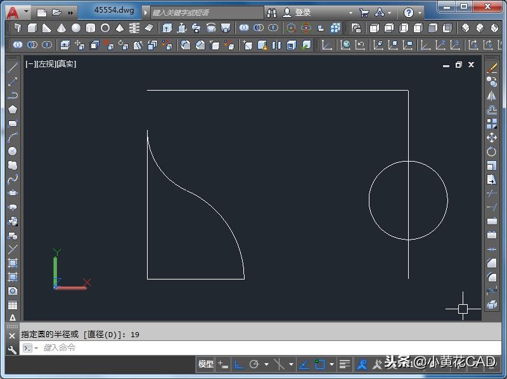Select the Torus modeling tool
507x379 pixels.
coord(105,29)
